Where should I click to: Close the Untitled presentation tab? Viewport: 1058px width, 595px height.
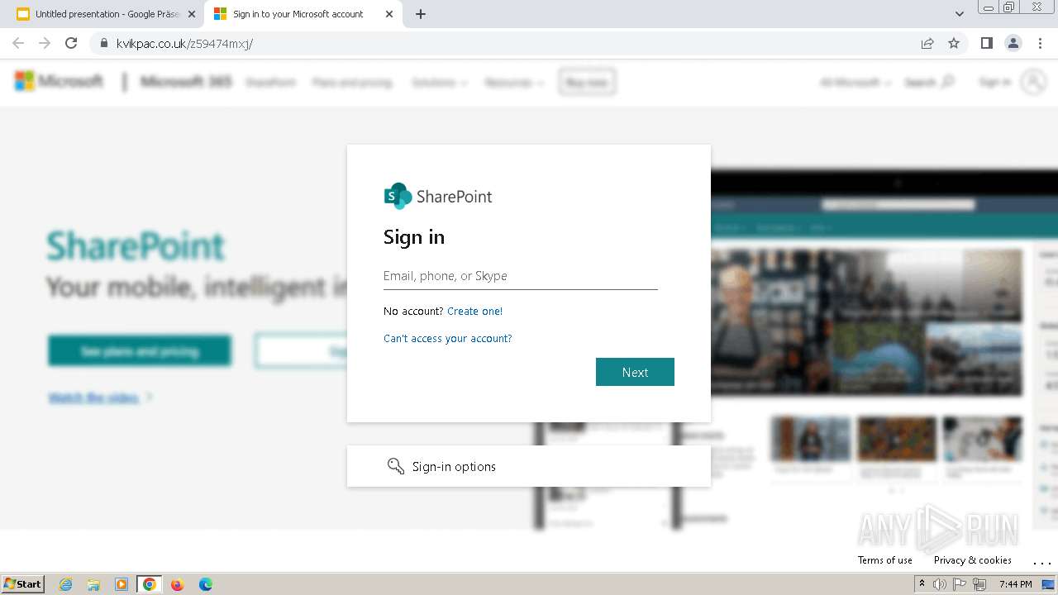pyautogui.click(x=192, y=14)
